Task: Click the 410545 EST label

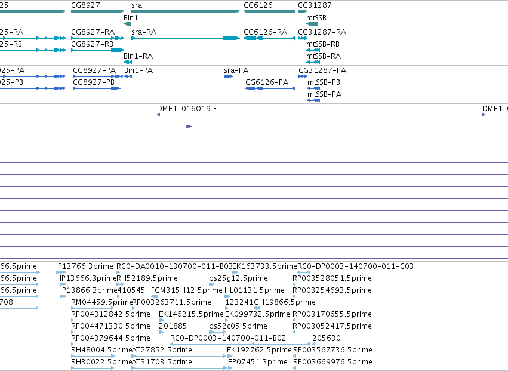Action: click(x=131, y=290)
